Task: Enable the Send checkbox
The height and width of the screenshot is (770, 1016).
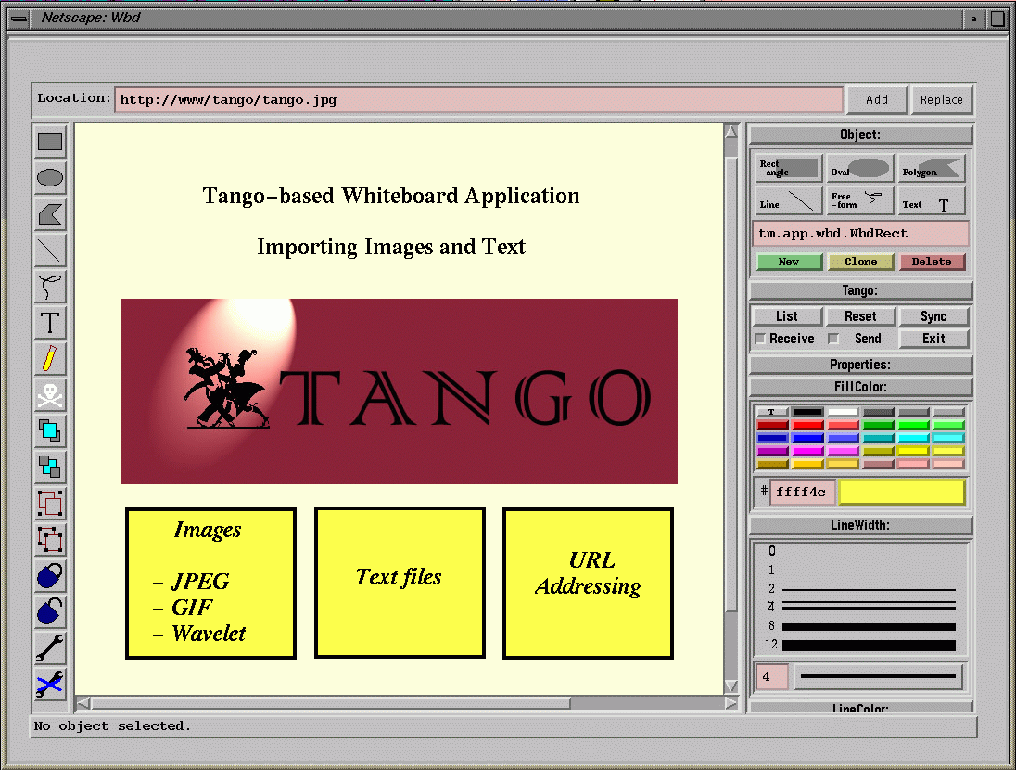Action: click(x=833, y=339)
